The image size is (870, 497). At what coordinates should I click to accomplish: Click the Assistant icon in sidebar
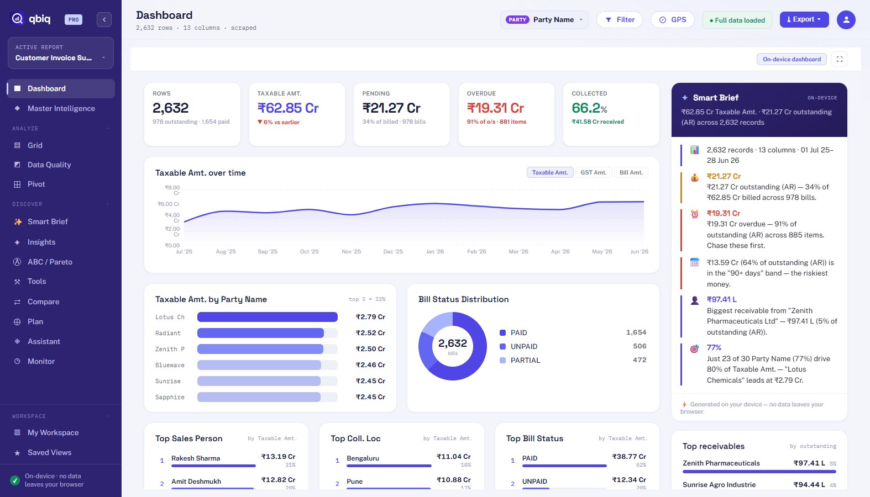[x=17, y=341]
